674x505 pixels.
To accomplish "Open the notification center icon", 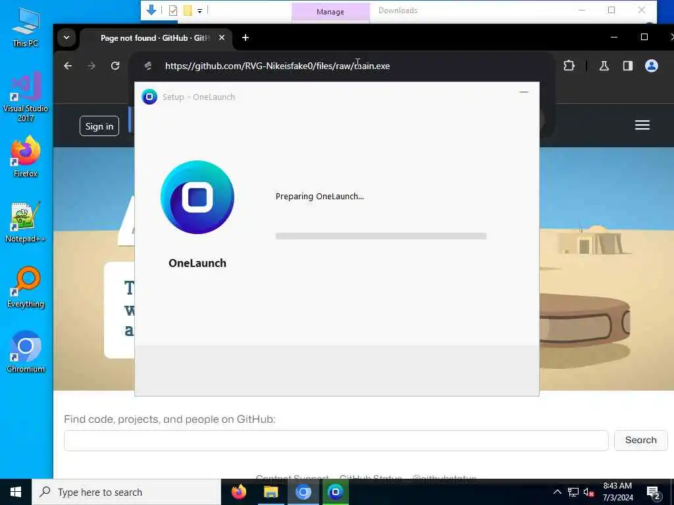I will 653,493.
